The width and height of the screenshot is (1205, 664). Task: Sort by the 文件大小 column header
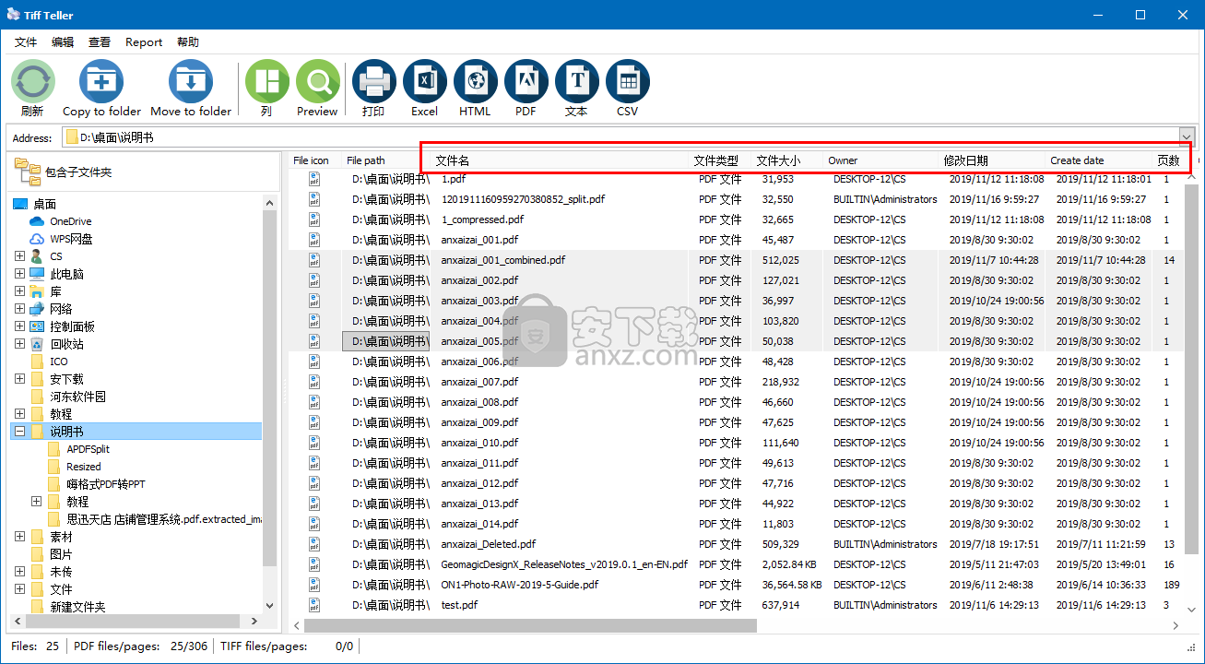(786, 160)
